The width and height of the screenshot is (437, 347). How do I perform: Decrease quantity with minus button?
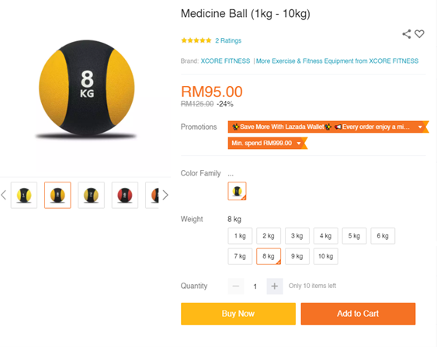(236, 286)
